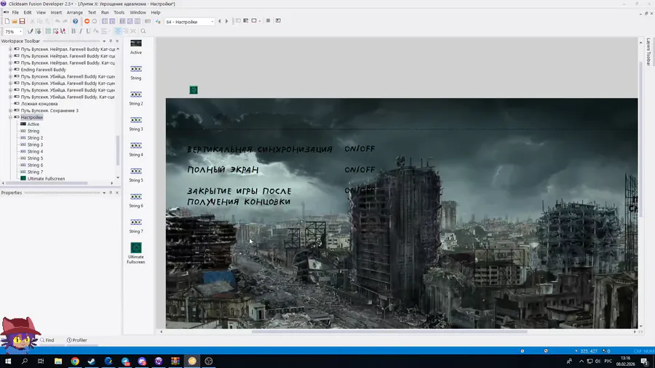The image size is (655, 368).
Task: Select 'Active' item in workspace tree
Action: [x=33, y=124]
